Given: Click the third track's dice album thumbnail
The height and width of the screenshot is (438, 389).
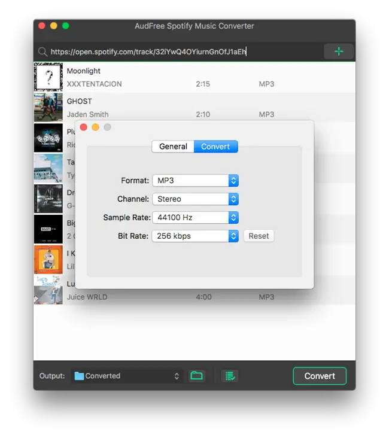Looking at the screenshot, I should pos(48,138).
